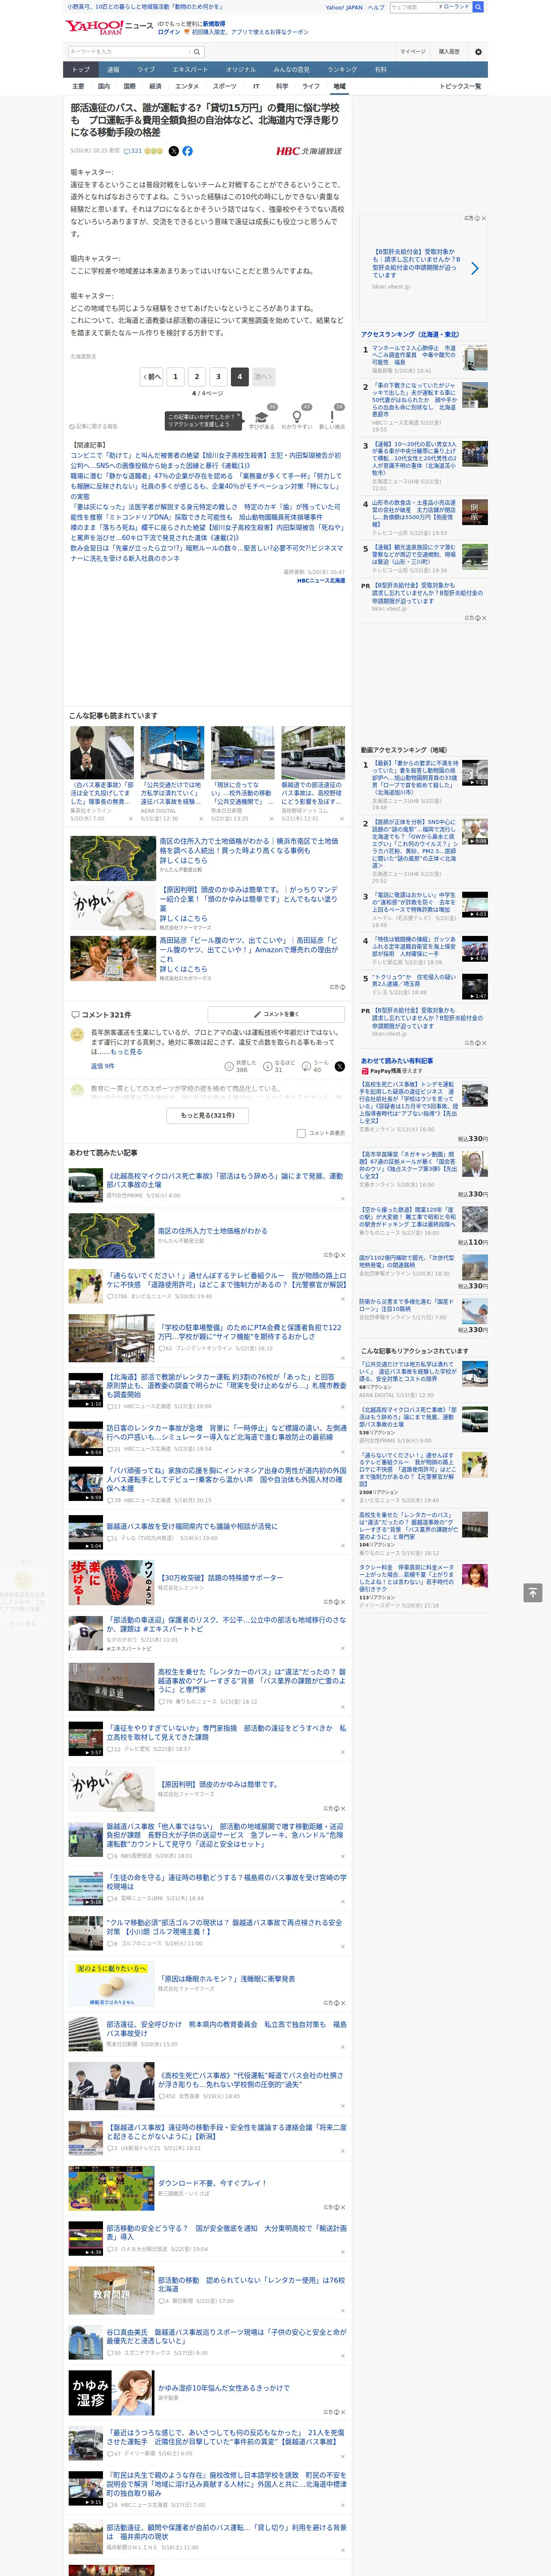Share first comment on X
Image resolution: width=551 pixels, height=2576 pixels.
340,1066
